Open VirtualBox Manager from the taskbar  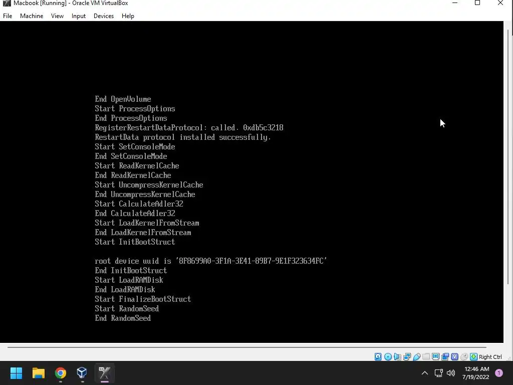click(x=82, y=373)
